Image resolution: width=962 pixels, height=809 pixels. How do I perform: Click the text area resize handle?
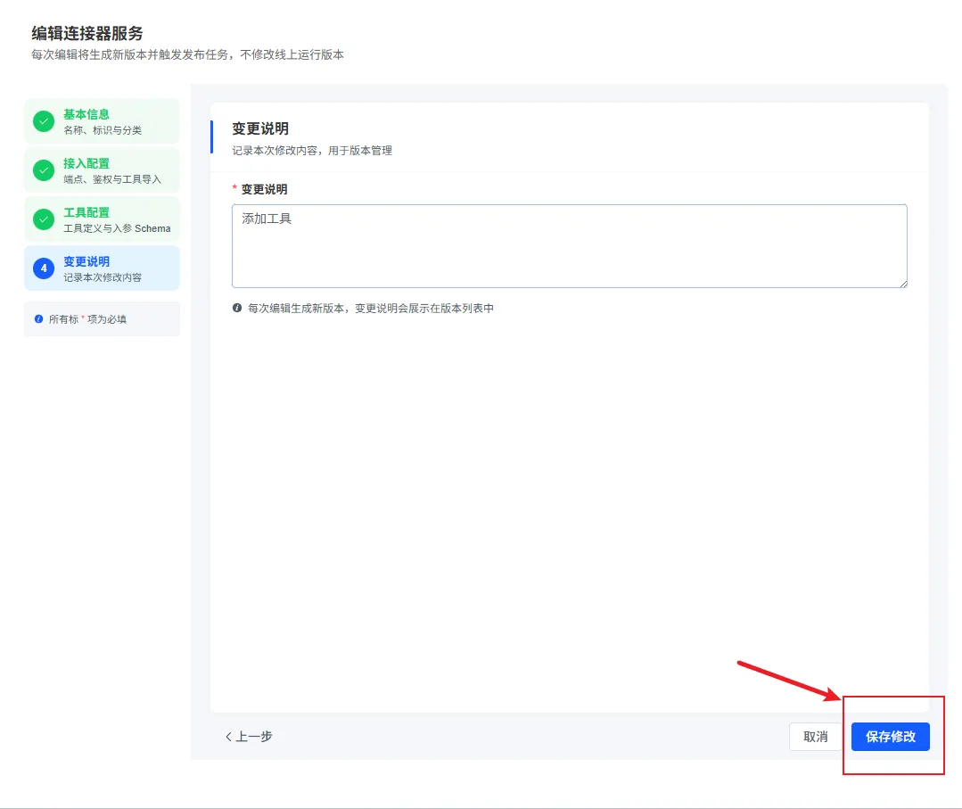tap(903, 284)
